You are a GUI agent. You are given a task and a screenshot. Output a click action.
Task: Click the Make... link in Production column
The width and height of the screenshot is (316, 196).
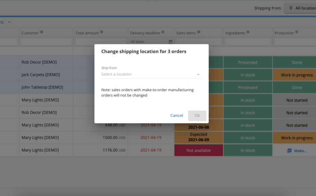pyautogui.click(x=301, y=151)
